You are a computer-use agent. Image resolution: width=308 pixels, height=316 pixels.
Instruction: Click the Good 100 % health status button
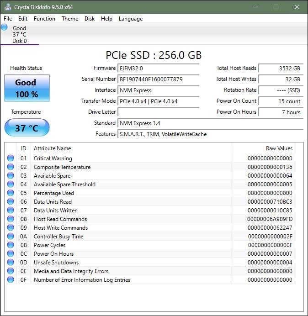(27, 88)
